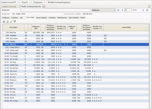Select the 99-00 Wrk Comp row
This screenshot has height=109, width=152.
coord(76,101)
